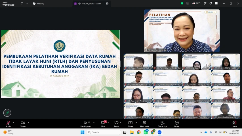
Task: Open the Meeting tab in title bar
Action: (x=39, y=4)
